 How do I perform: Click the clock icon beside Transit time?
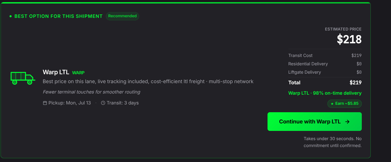coord(103,103)
